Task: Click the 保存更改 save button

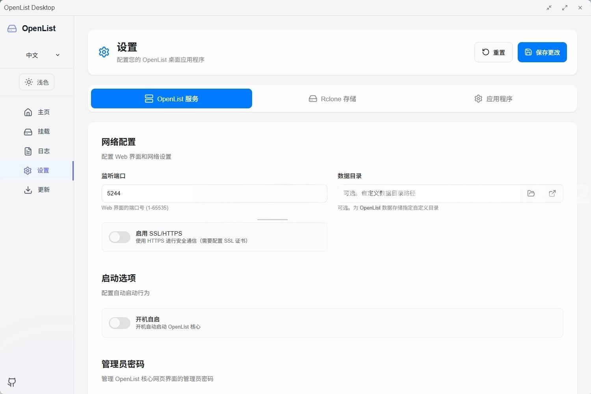Action: [542, 52]
